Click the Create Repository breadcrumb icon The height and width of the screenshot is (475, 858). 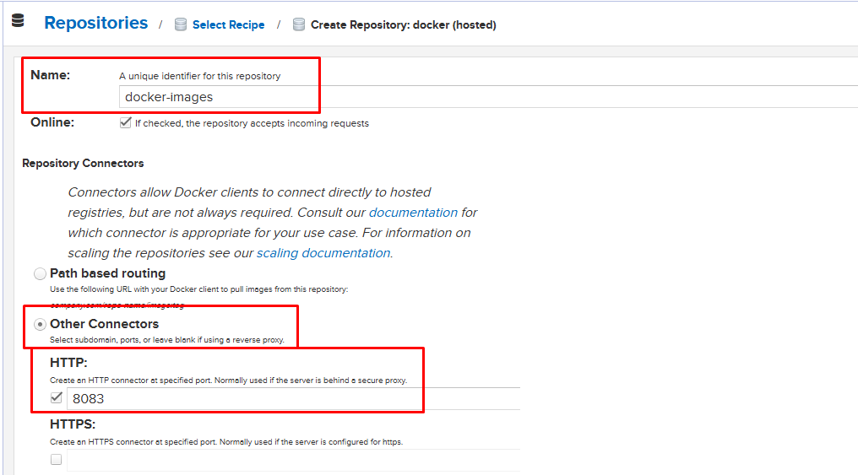299,25
